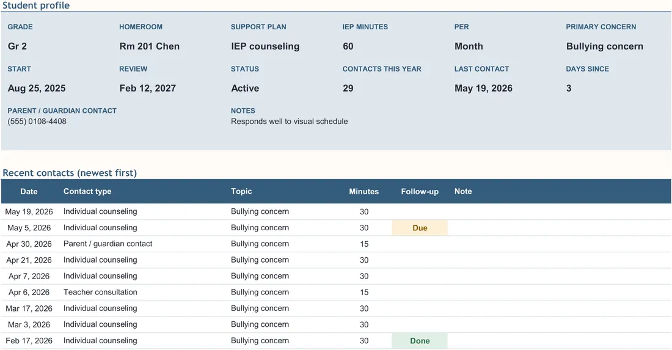
Task: Click the Parent / guardian contact type cell
Action: click(x=108, y=244)
